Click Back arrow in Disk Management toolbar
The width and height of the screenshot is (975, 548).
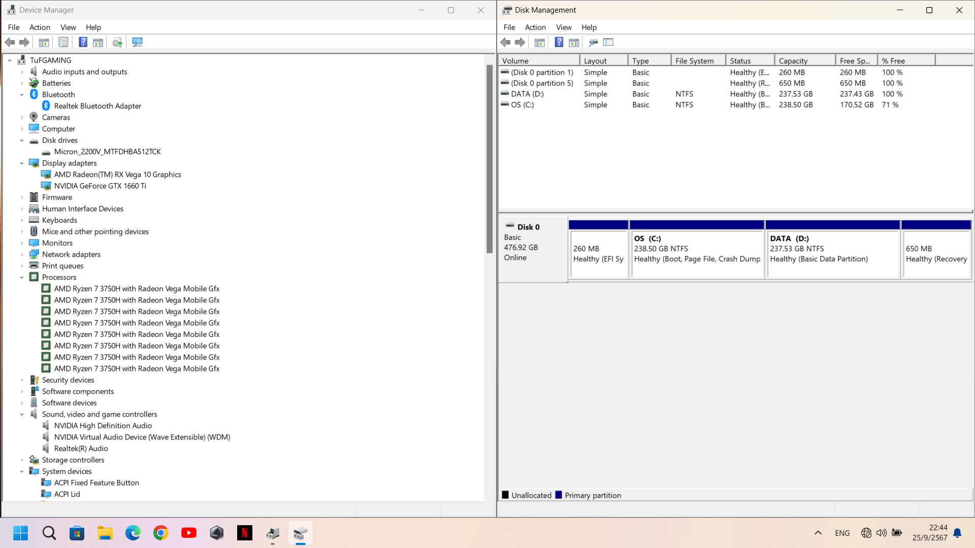(x=505, y=42)
